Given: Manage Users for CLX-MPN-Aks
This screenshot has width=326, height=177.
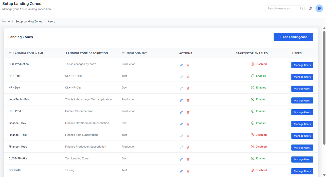Looking at the screenshot, I should tap(302, 160).
